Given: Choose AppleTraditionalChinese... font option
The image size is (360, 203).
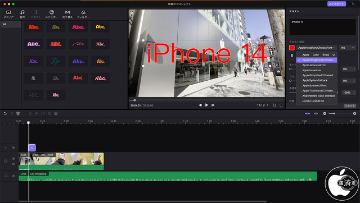Looking at the screenshot, I should [317, 91].
